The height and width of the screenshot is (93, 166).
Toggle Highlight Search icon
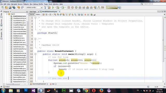(64, 14)
